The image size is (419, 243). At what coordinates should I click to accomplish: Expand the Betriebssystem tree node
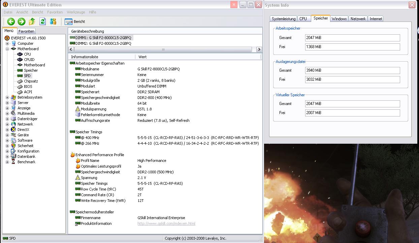click(7, 97)
